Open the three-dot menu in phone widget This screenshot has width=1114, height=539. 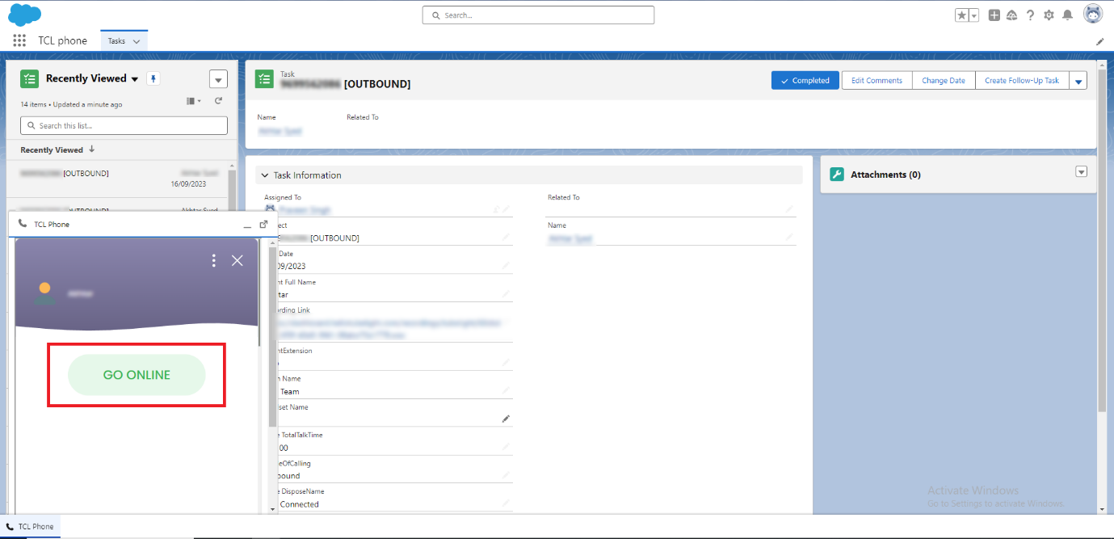tap(213, 260)
